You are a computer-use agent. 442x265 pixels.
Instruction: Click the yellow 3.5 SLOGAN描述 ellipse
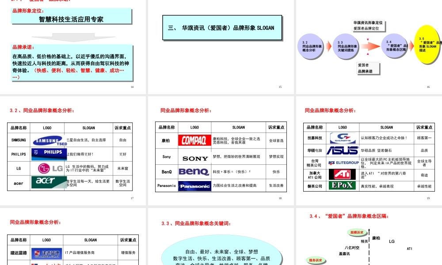(x=427, y=45)
